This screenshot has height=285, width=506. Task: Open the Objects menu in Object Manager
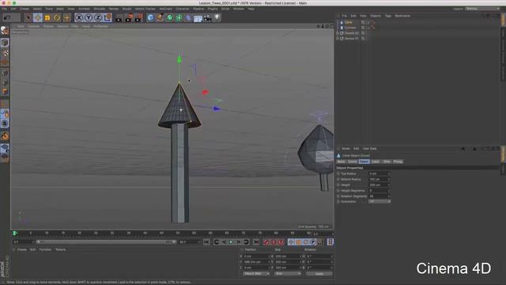(x=376, y=16)
